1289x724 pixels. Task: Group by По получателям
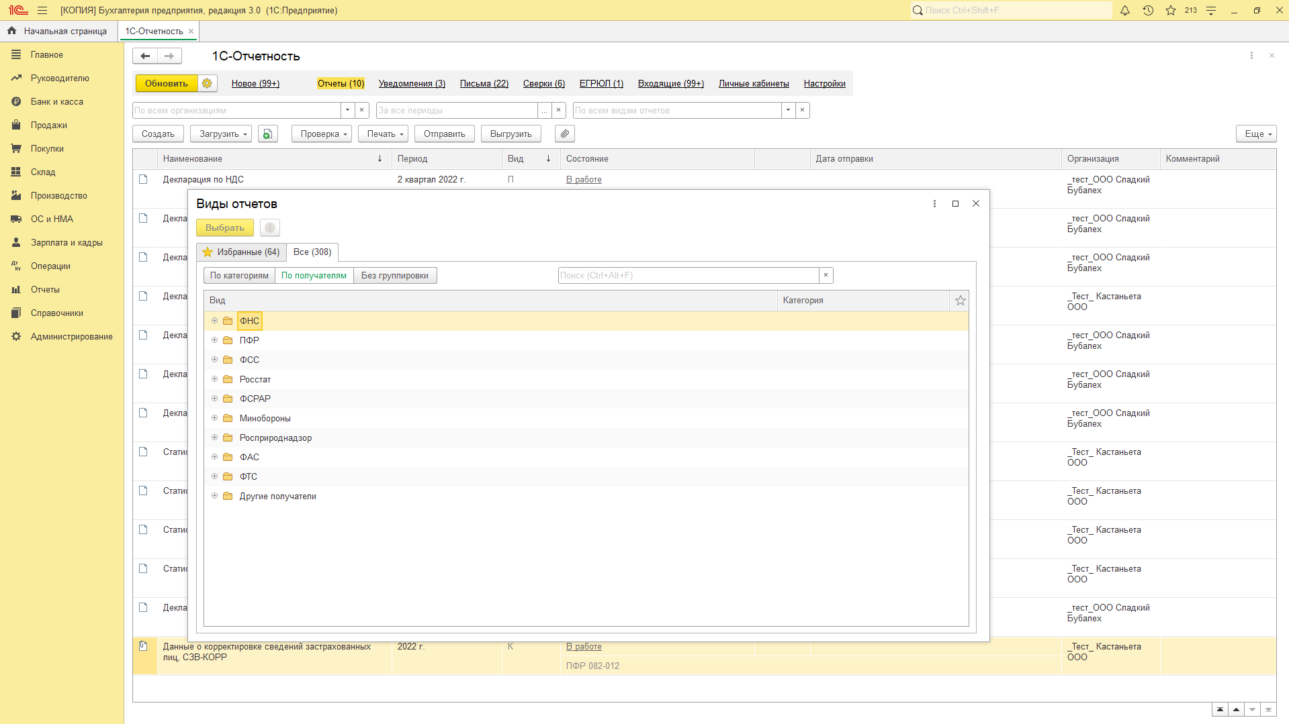coord(314,276)
